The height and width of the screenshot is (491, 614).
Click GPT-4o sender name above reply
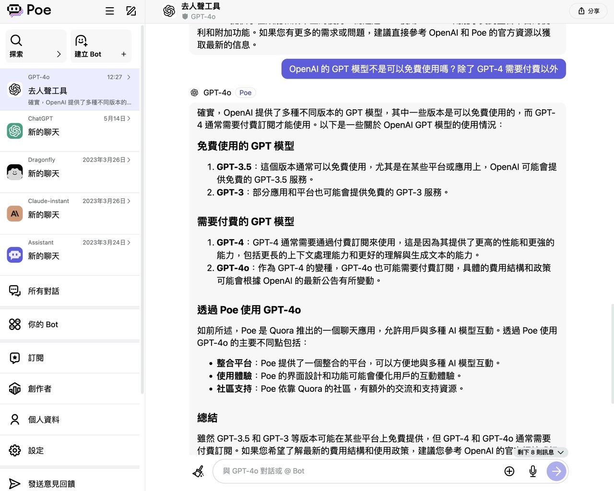217,93
